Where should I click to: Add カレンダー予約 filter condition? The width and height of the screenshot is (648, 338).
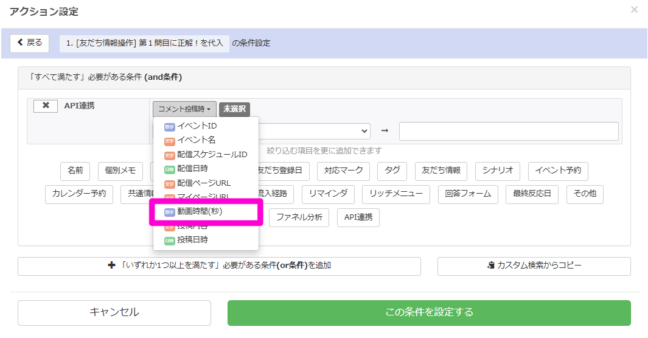point(79,194)
